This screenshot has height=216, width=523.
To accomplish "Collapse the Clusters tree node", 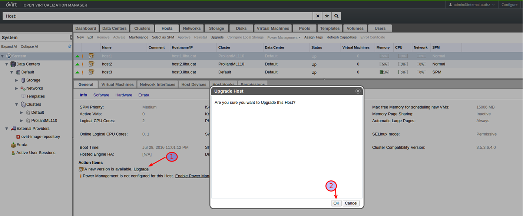I will tap(17, 104).
